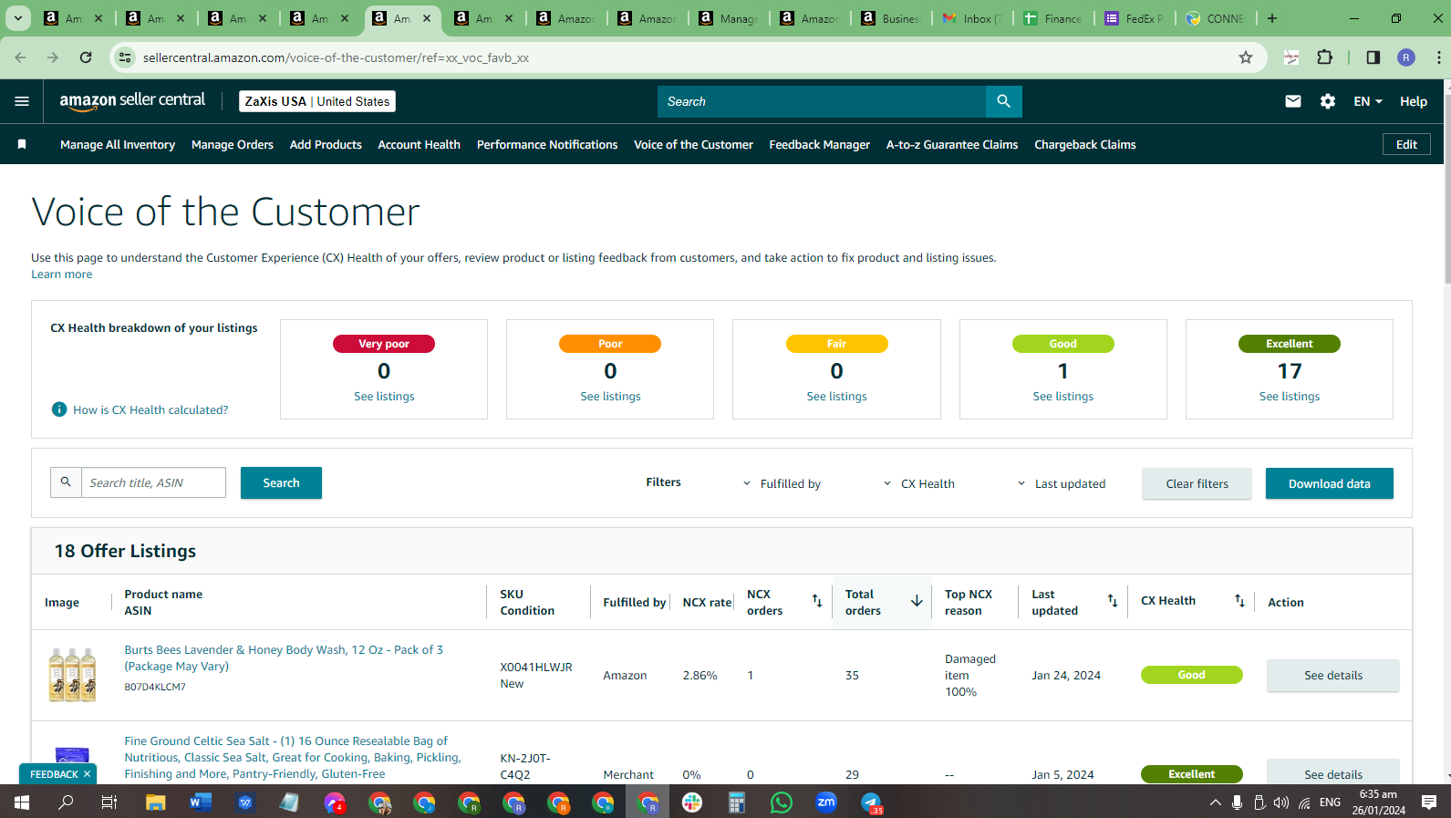
Task: Switch to the FedEx browser tab
Action: pos(1135,18)
